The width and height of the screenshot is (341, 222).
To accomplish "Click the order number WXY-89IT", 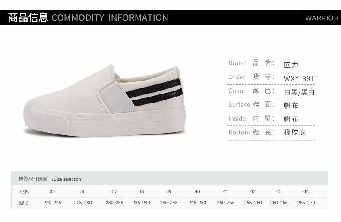I will tap(301, 78).
